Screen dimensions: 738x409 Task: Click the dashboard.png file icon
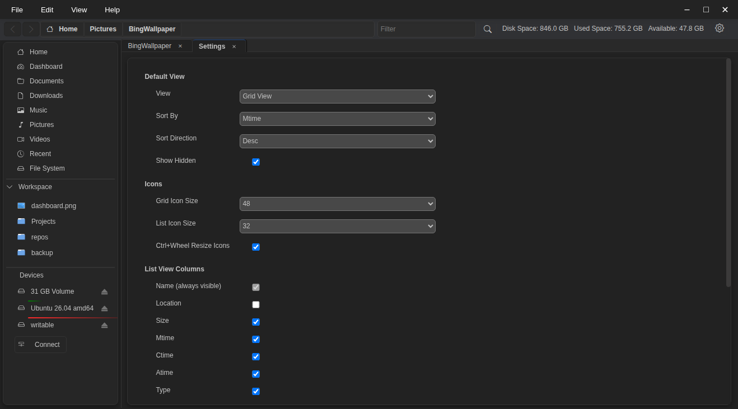21,206
